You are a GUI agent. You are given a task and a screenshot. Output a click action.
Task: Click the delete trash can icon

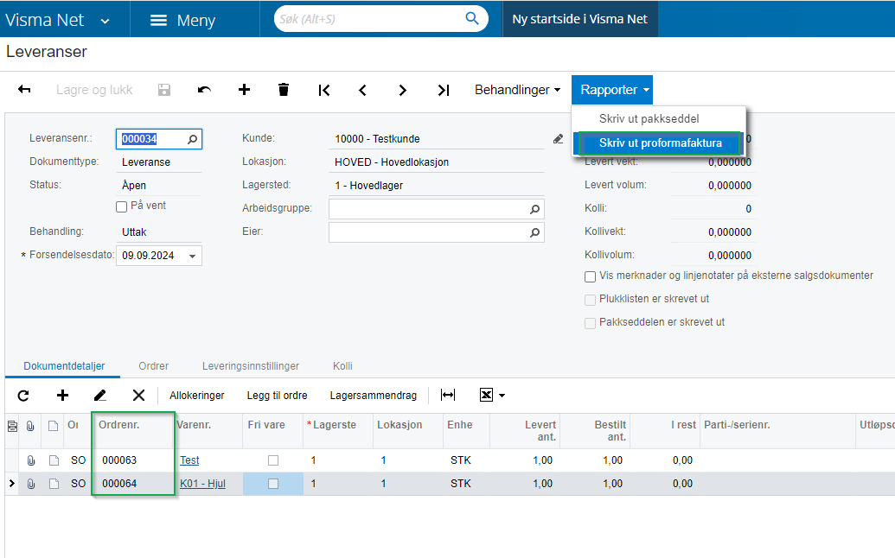tap(284, 90)
